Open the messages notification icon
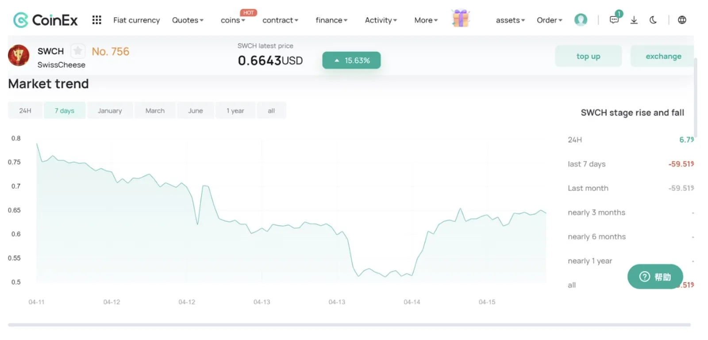This screenshot has width=708, height=340. pos(614,20)
